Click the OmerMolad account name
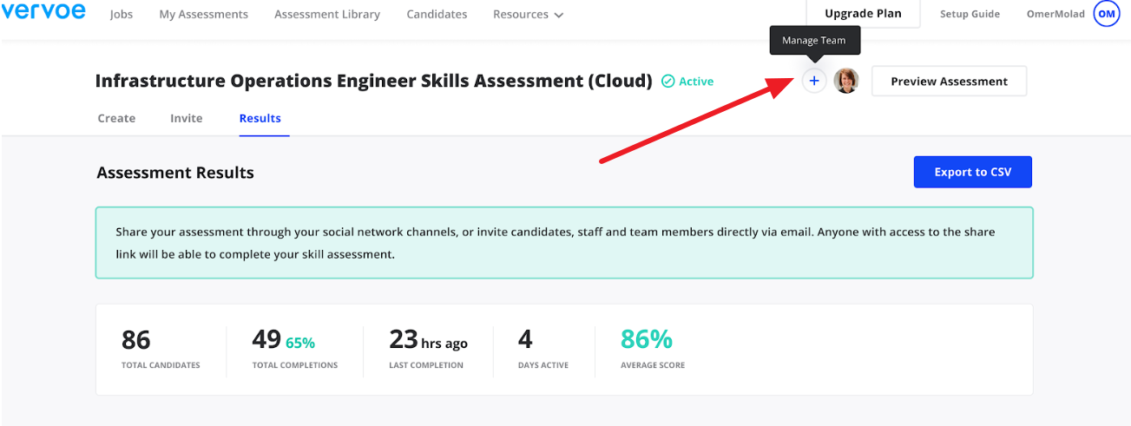This screenshot has height=426, width=1131. pyautogui.click(x=1055, y=14)
